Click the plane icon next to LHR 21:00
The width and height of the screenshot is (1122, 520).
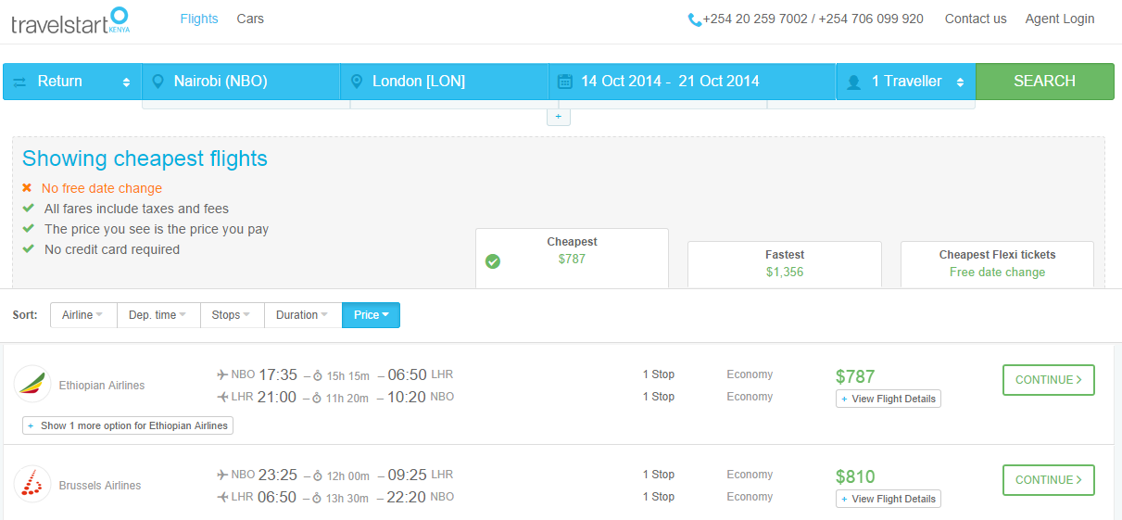coord(221,397)
